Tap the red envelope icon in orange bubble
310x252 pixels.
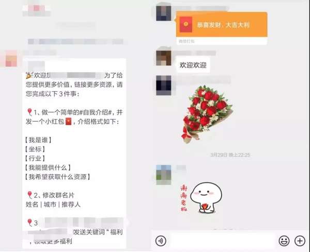(186, 24)
